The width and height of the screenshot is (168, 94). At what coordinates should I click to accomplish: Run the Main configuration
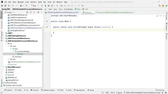click(42, 6)
